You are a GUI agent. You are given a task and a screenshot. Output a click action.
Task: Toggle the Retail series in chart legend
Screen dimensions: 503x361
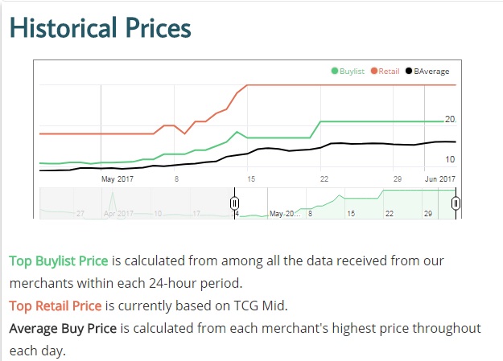click(389, 72)
